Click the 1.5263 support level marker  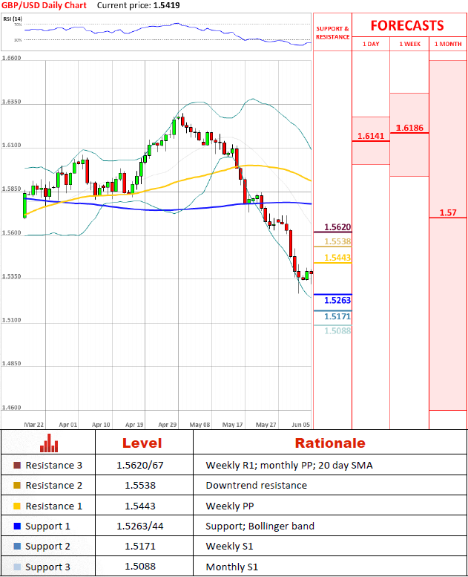tap(337, 300)
